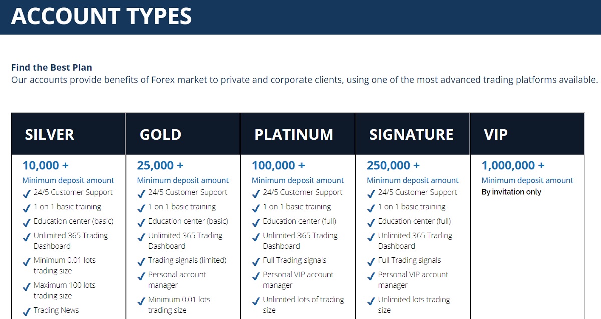Click the checkmark next to Gold Personal account manager
Image resolution: width=601 pixels, height=319 pixels.
click(x=141, y=277)
